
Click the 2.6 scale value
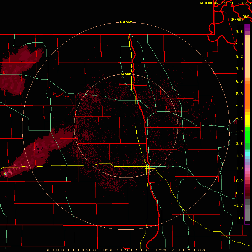coord(239,144)
